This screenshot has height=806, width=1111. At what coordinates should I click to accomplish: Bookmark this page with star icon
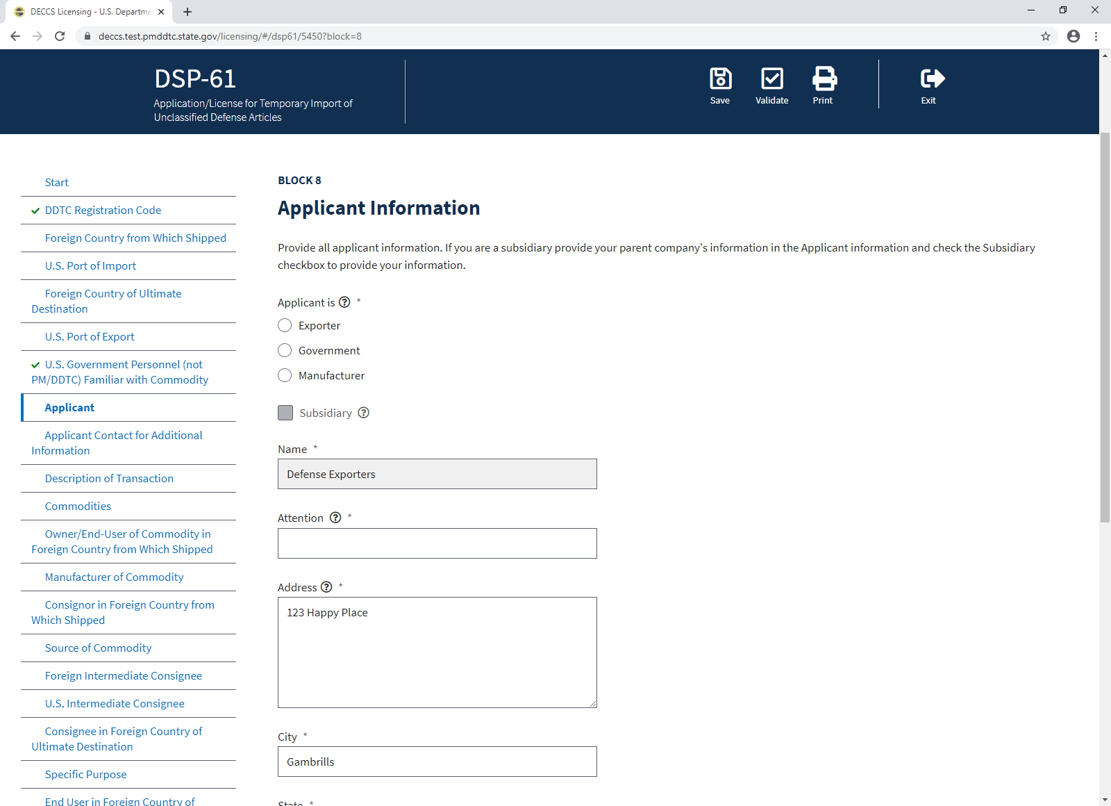pyautogui.click(x=1045, y=36)
